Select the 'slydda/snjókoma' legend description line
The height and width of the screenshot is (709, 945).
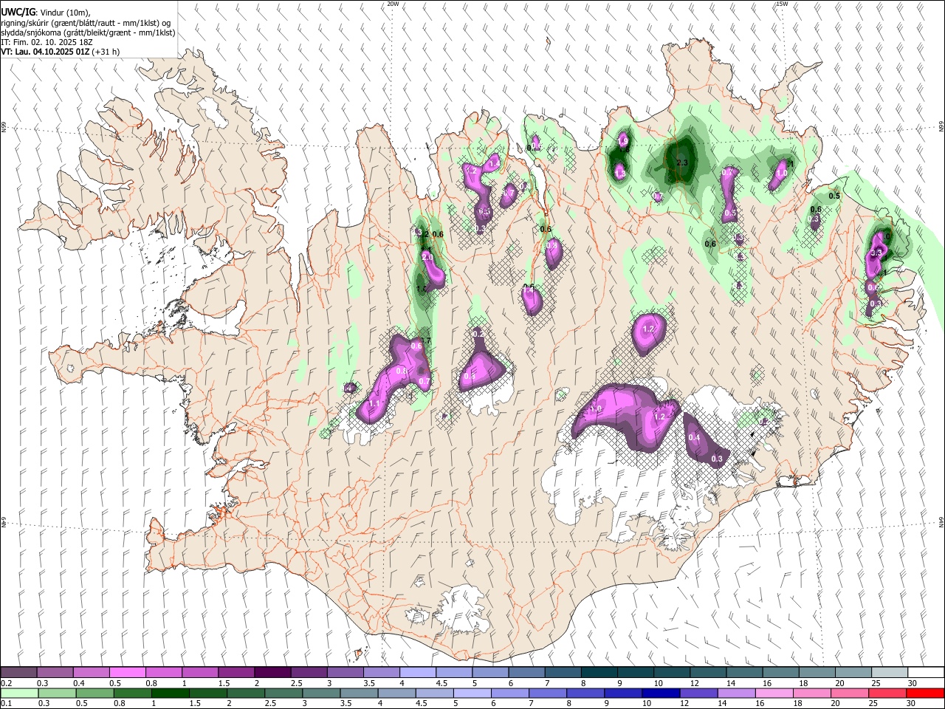pos(88,32)
